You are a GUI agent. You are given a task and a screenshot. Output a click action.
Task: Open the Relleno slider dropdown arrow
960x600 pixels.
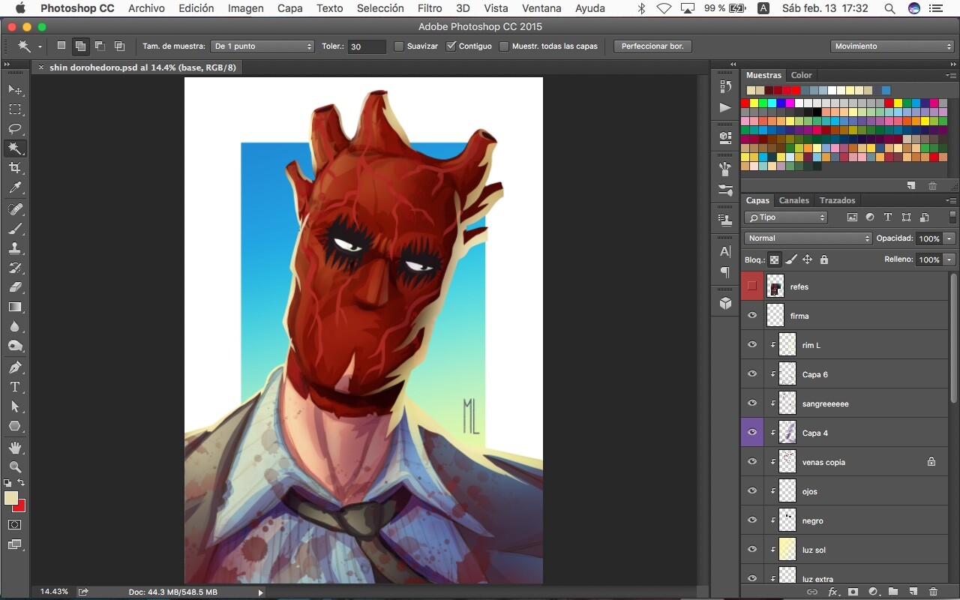[x=949, y=259]
